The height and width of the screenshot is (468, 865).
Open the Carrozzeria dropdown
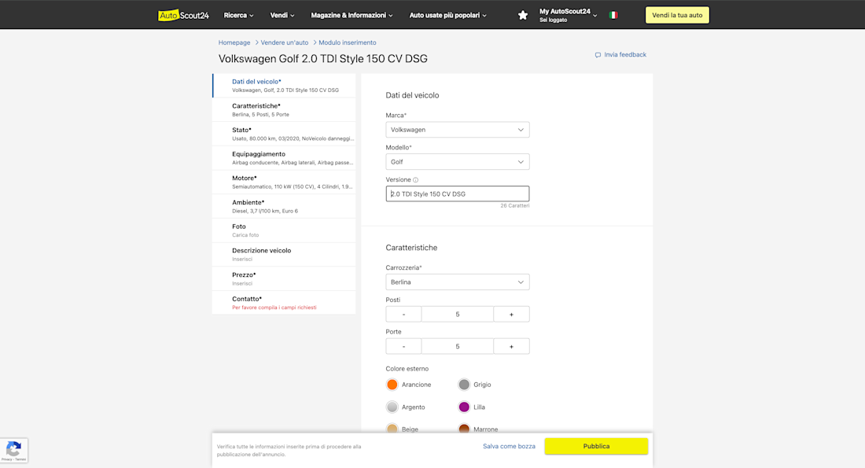click(x=457, y=282)
